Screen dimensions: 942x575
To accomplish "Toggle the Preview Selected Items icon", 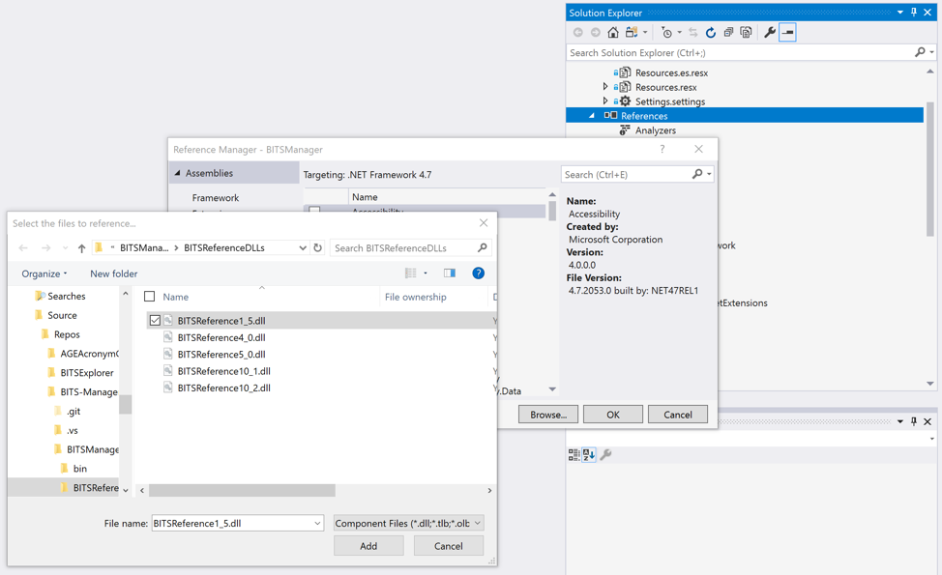I will click(787, 33).
